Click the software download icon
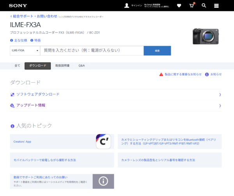The width and height of the screenshot is (234, 196). coord(12,95)
